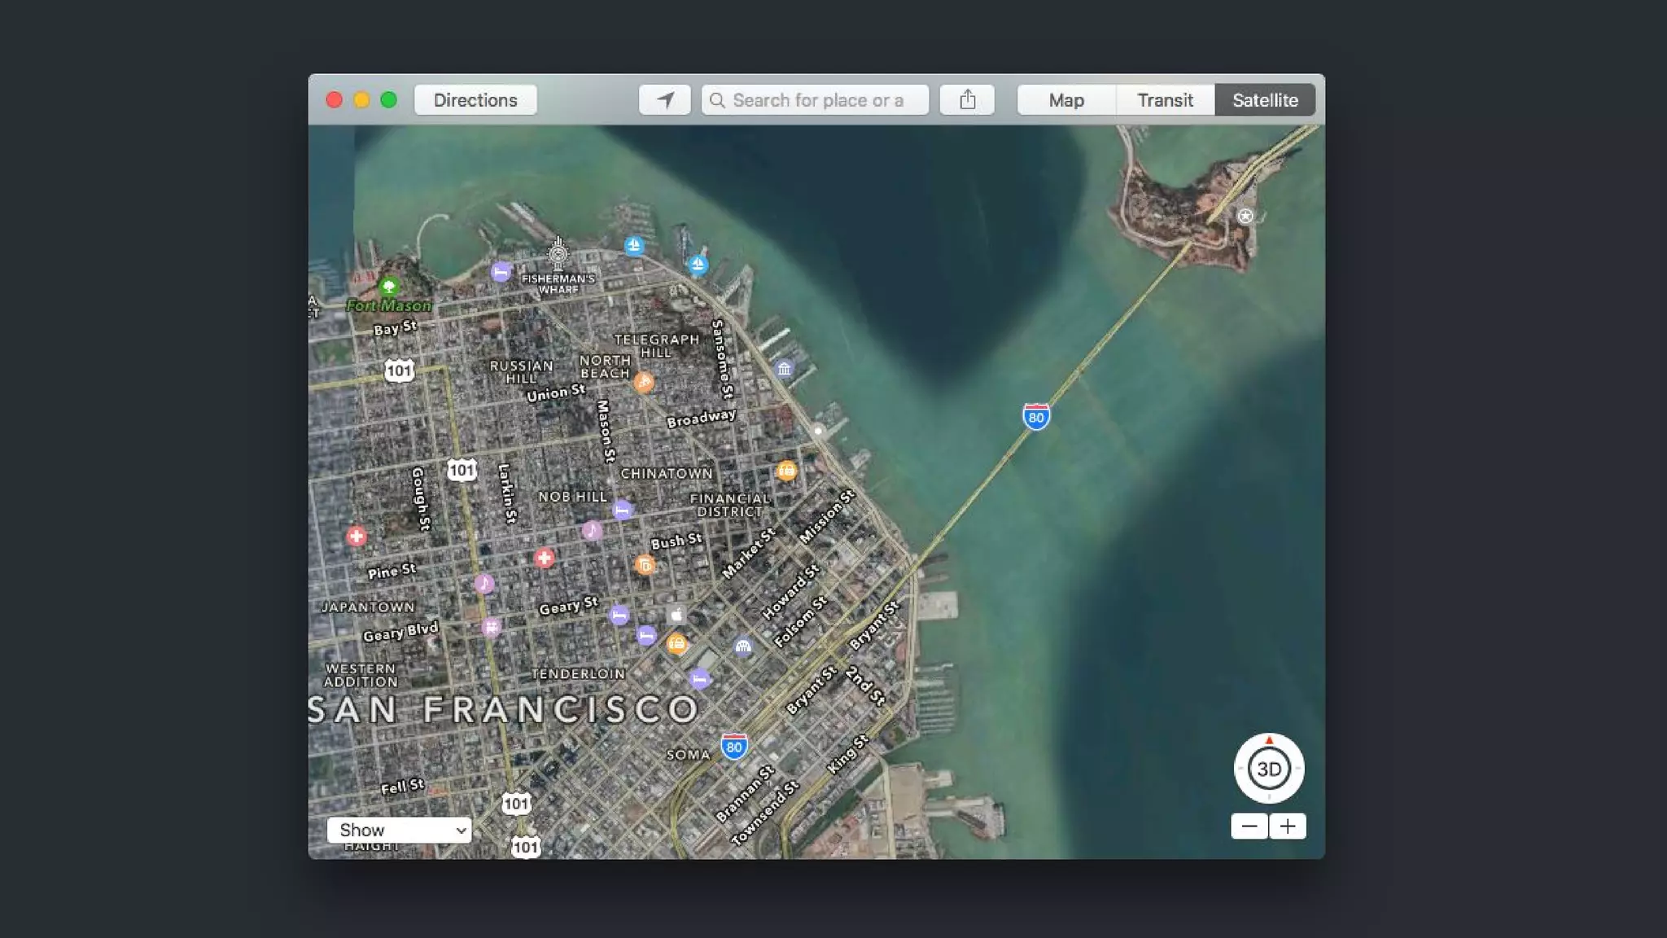Toggle the 3D view compass button

[x=1269, y=769]
